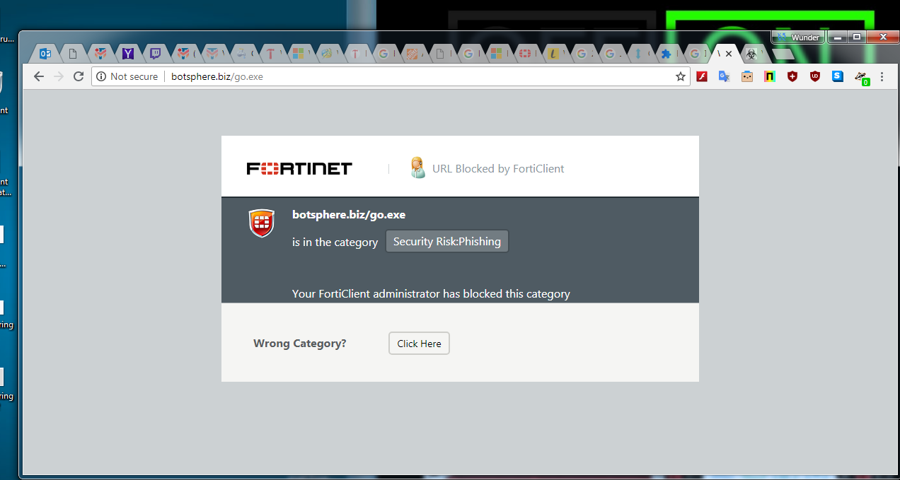Click the Fortinet logo

pos(299,168)
